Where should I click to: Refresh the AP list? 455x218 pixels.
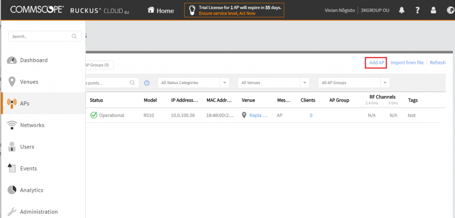437,63
